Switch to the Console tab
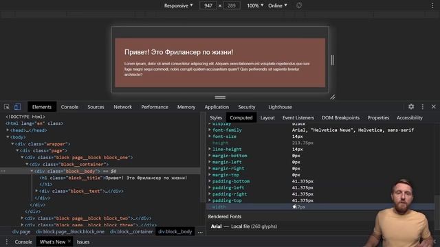 (69, 107)
